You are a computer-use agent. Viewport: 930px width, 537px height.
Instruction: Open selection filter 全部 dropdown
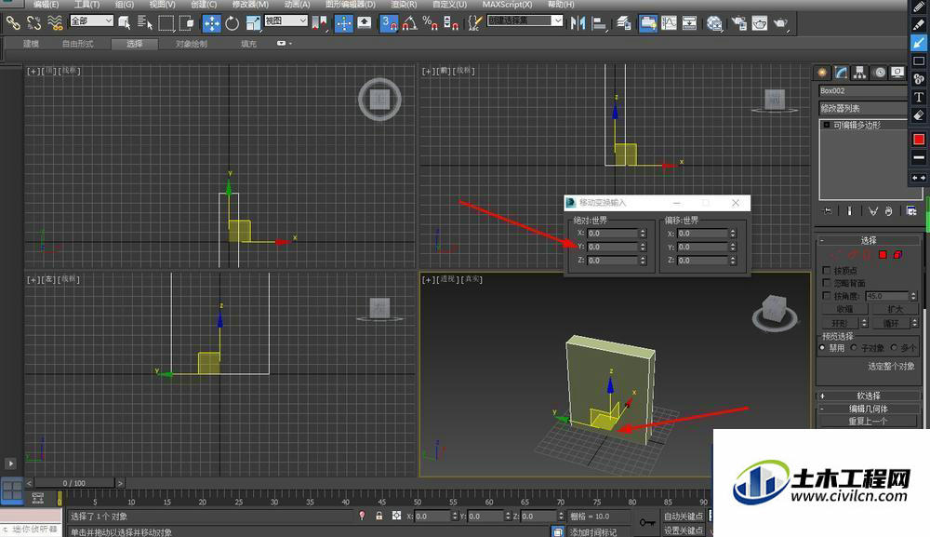coord(91,20)
